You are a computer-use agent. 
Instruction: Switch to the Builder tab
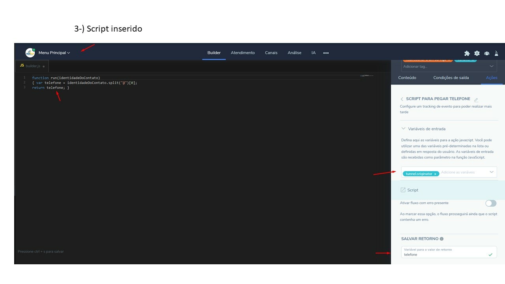click(x=214, y=53)
